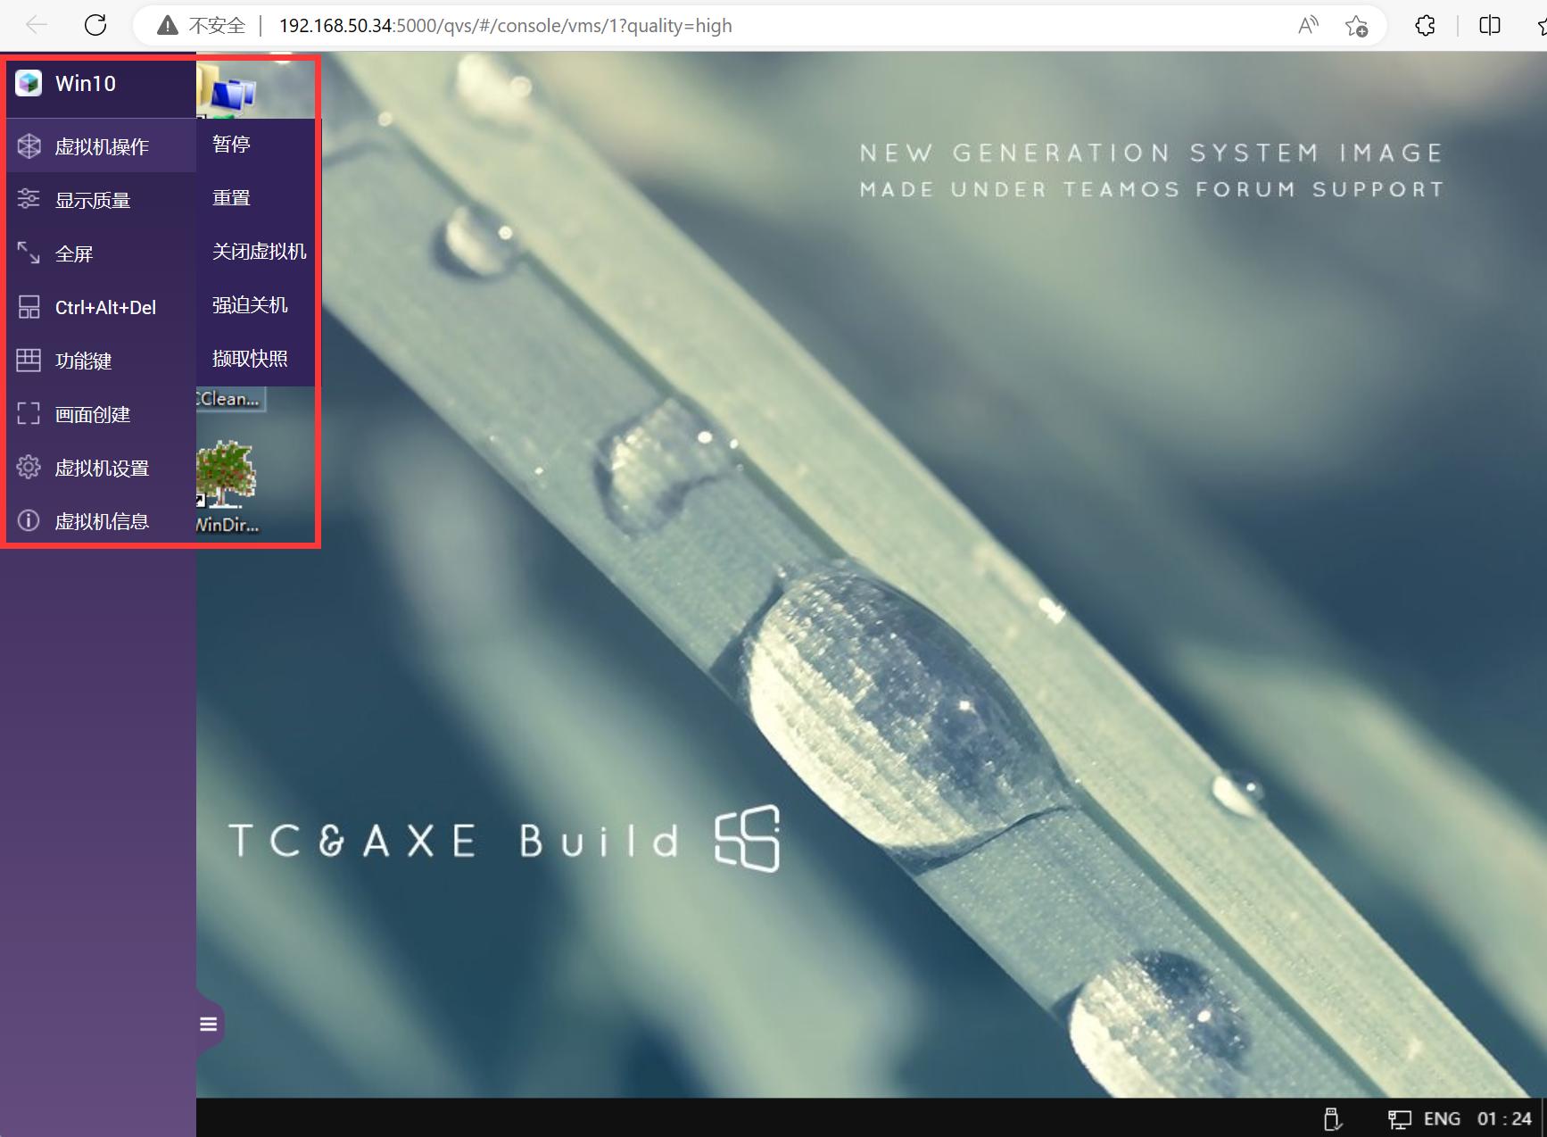Toggle the browser split screen view

point(1488,24)
